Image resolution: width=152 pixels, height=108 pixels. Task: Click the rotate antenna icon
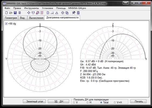tap(33, 13)
